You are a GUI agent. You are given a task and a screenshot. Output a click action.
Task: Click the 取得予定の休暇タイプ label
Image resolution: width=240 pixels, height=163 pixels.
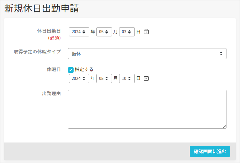tap(37, 52)
